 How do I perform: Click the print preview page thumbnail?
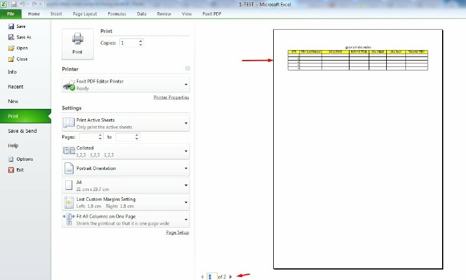358,149
